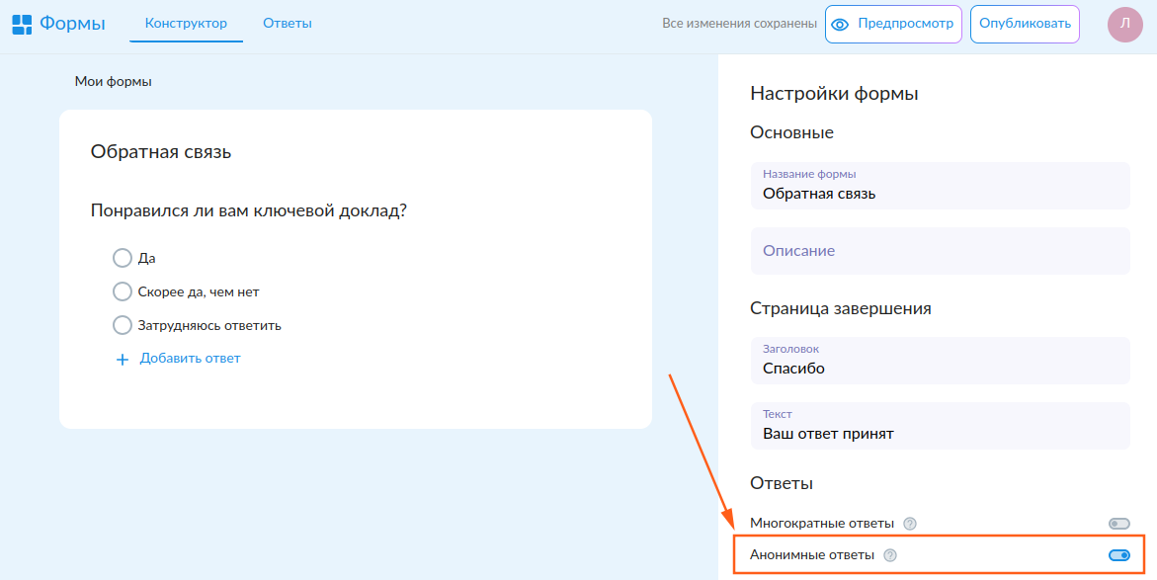Image resolution: width=1157 pixels, height=580 pixels.
Task: Select Затрудняюсь ответить option
Action: point(122,325)
